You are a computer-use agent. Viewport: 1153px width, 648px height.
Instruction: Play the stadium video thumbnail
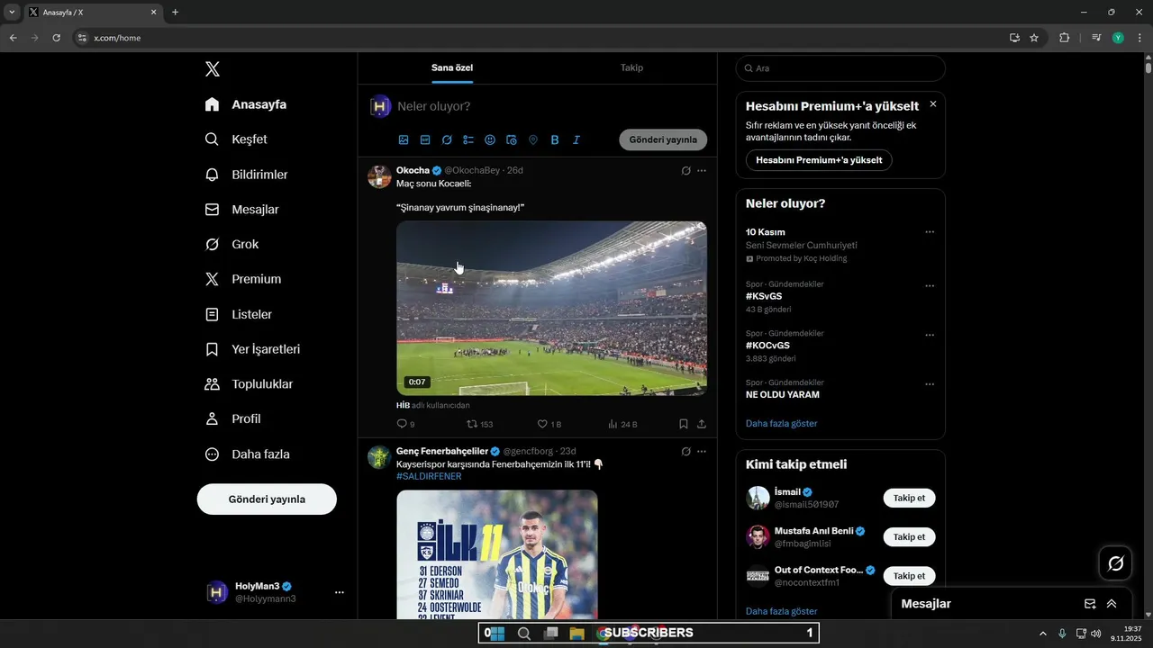551,308
